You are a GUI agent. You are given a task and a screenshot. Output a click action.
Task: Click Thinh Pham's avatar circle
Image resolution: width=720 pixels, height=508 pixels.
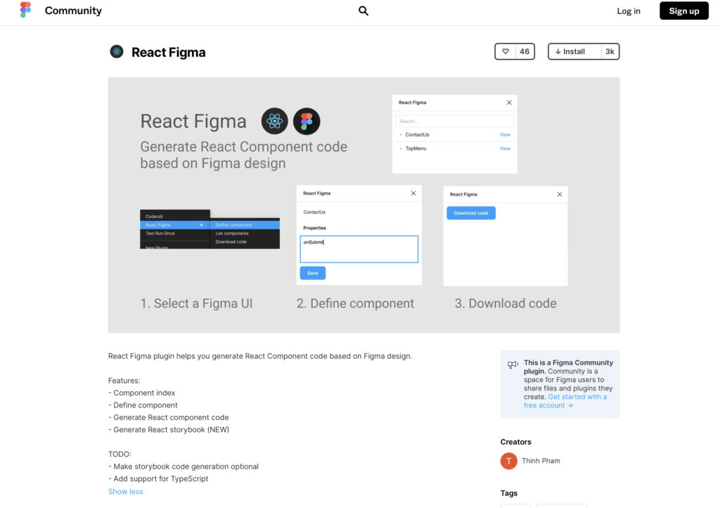pos(508,461)
